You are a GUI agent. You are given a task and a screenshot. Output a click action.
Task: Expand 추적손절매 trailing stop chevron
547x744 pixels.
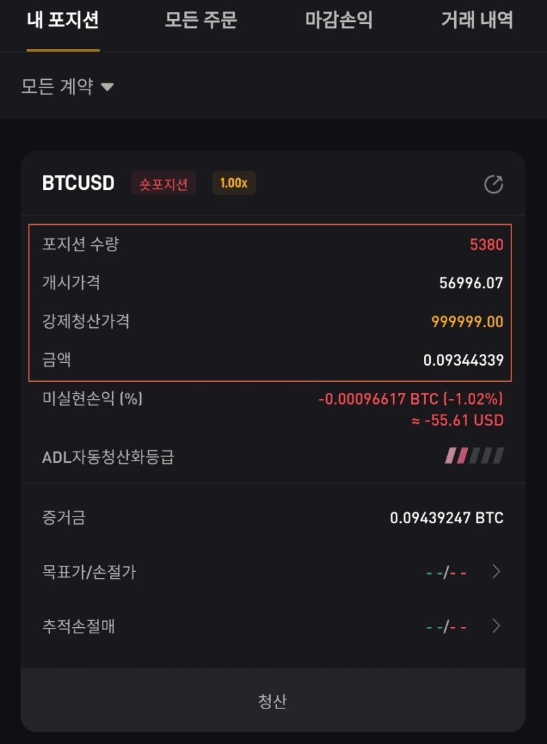click(x=497, y=626)
